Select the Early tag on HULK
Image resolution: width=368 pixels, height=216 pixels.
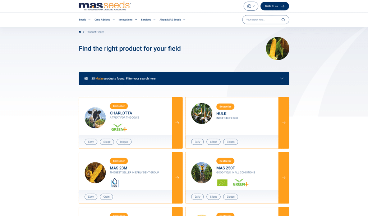point(197,142)
